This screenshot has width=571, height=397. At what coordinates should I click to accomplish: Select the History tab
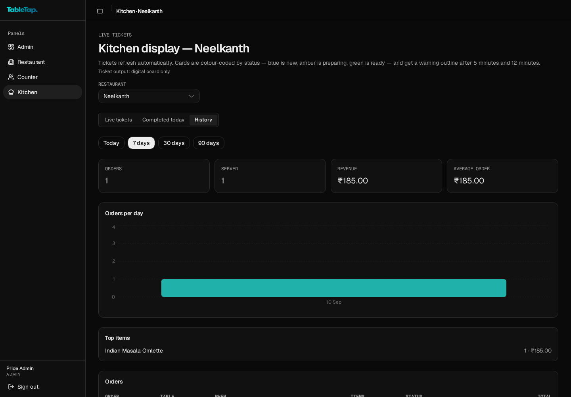pos(203,120)
